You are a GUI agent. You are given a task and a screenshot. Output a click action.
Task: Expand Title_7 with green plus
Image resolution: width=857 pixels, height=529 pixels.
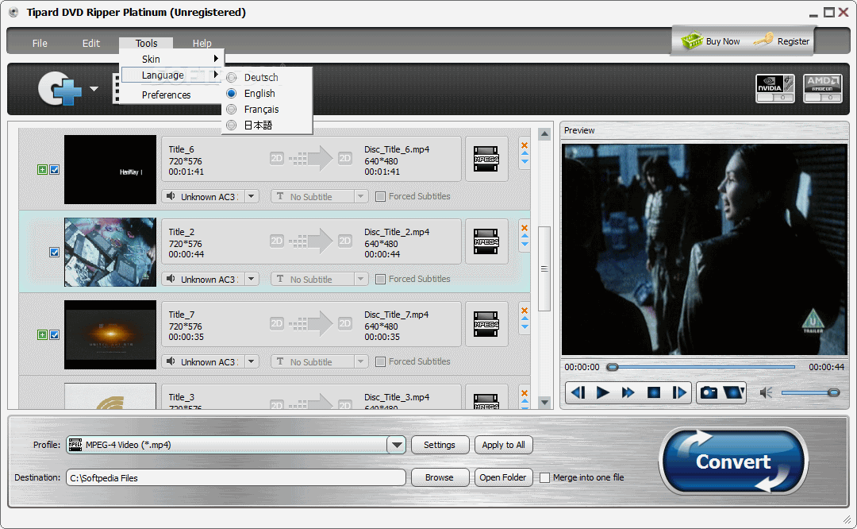pyautogui.click(x=42, y=335)
